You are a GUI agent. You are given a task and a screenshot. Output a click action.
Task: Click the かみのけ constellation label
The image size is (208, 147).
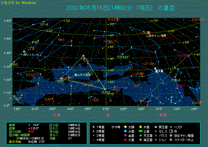[198, 20]
